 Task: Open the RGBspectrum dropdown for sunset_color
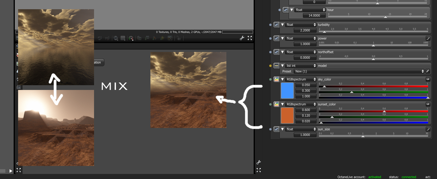coord(301,104)
